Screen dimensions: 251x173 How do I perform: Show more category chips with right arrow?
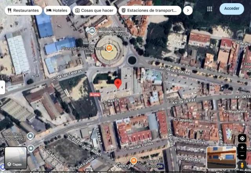188,11
